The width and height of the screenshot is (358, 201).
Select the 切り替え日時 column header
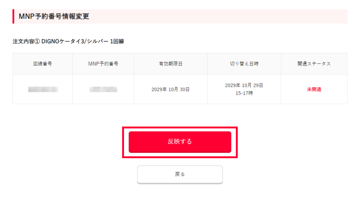244,64
